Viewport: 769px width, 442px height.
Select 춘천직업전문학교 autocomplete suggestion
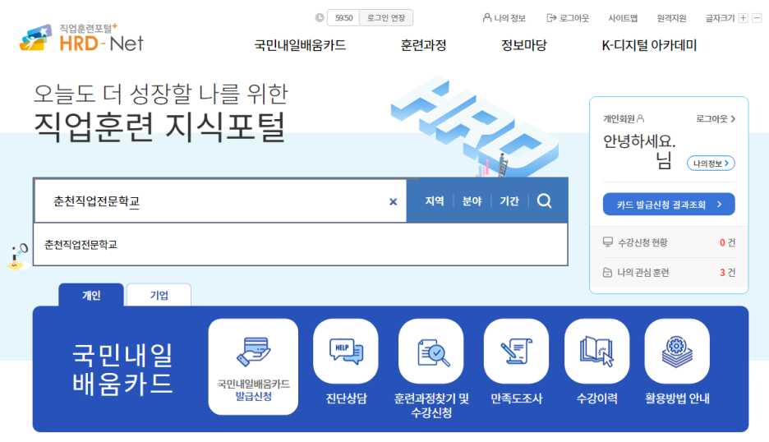pos(301,244)
